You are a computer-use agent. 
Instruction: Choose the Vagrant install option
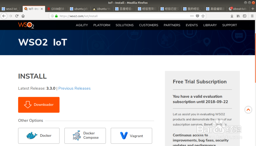click(131, 136)
